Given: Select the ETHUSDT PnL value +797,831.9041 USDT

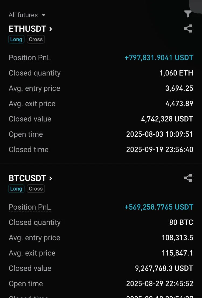Looking at the screenshot, I should point(159,58).
